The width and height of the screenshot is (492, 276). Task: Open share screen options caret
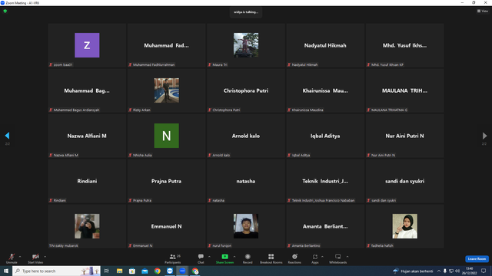pos(234,257)
